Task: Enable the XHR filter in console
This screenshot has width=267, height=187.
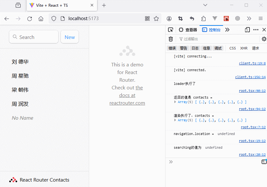Action: point(244,48)
